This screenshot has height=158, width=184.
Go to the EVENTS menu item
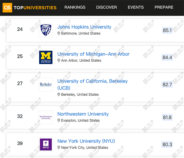[136, 7]
